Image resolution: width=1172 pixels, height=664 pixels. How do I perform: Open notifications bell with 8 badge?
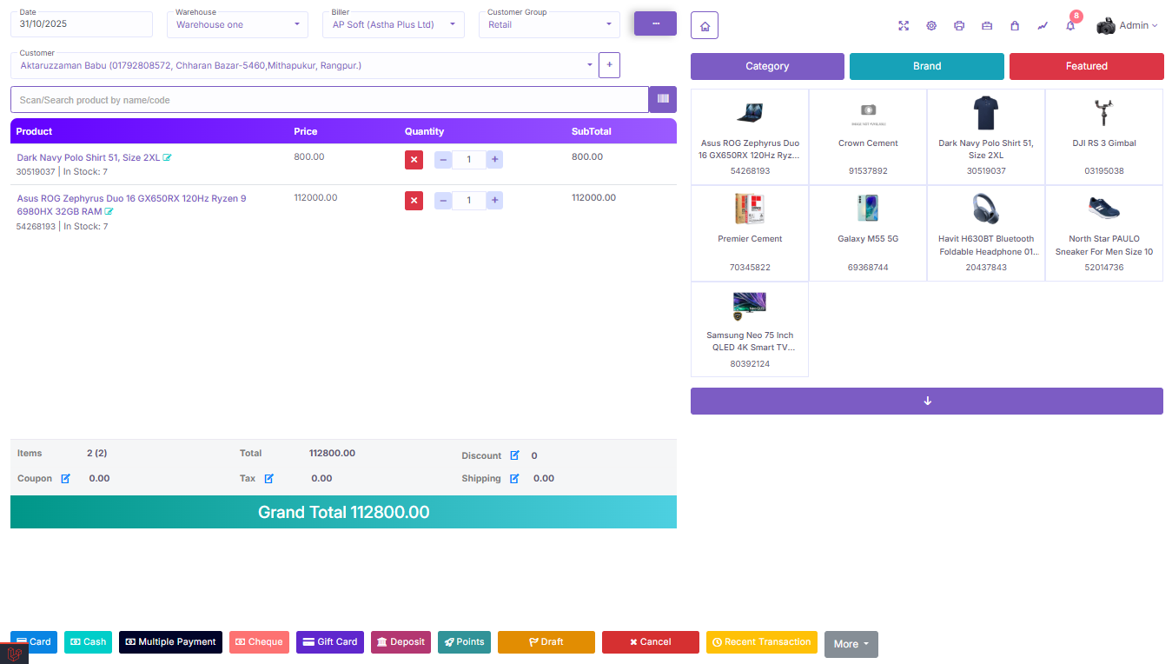(x=1070, y=26)
